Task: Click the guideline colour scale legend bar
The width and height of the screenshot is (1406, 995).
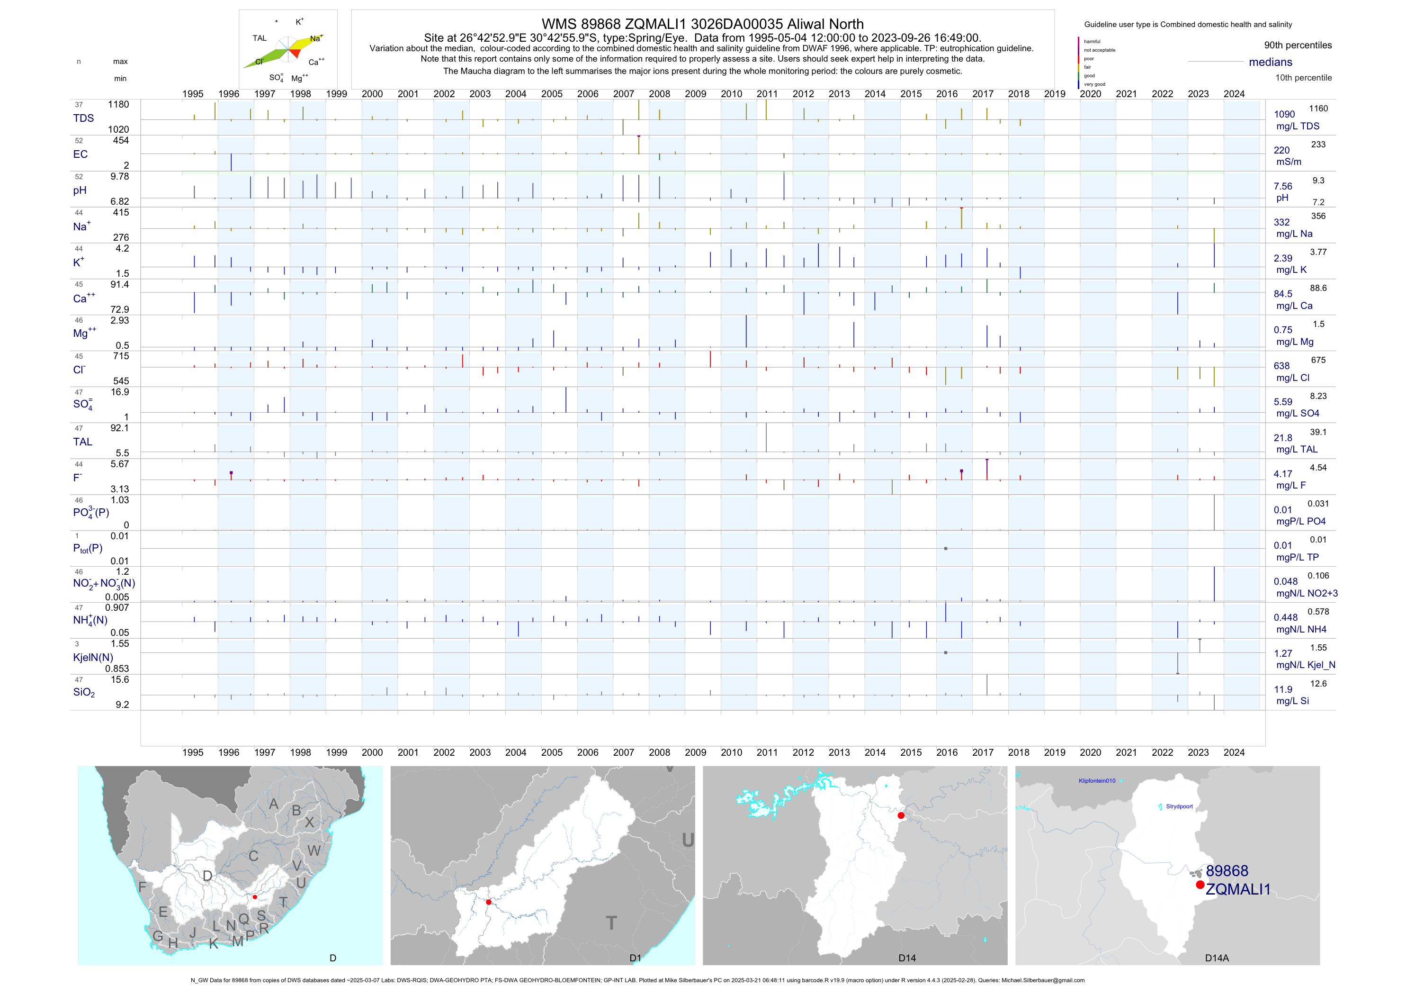Action: 1078,63
